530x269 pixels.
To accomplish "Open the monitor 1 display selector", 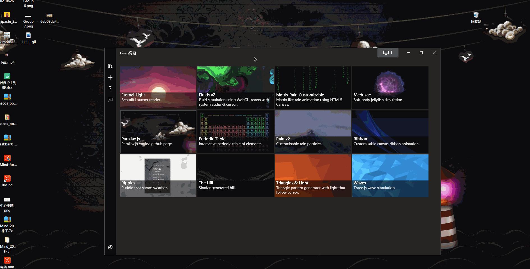I will pyautogui.click(x=388, y=52).
